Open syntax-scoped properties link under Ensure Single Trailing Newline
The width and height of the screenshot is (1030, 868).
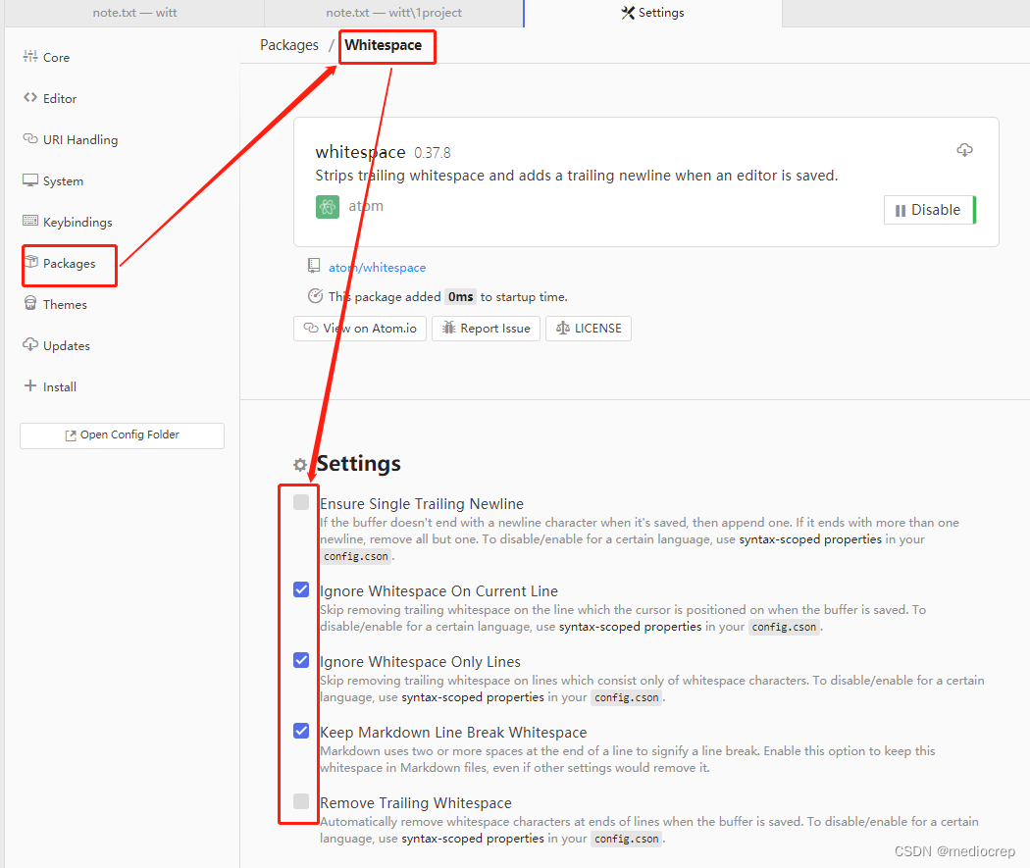tap(810, 539)
